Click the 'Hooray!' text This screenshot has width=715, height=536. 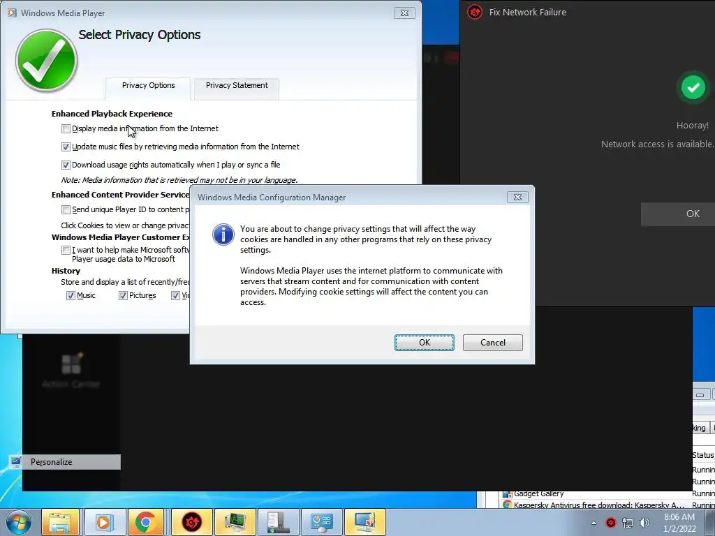692,126
